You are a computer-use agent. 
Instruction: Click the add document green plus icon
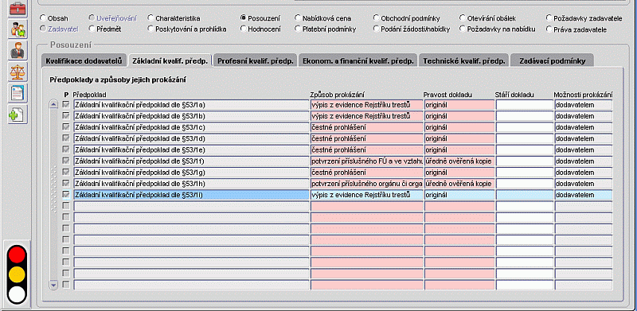click(x=18, y=114)
